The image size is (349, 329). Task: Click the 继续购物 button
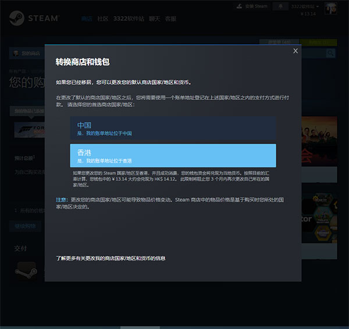coord(25,226)
